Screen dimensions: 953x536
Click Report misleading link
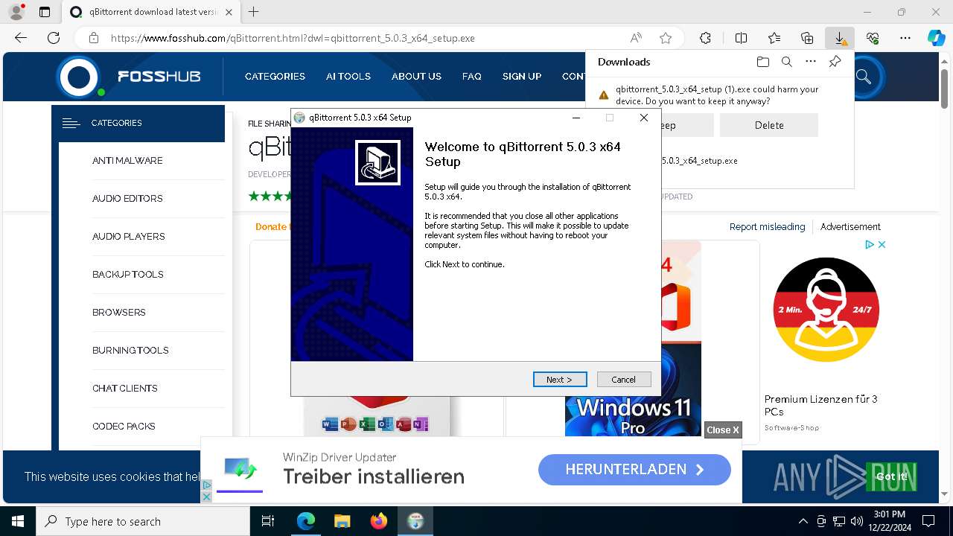click(x=767, y=227)
